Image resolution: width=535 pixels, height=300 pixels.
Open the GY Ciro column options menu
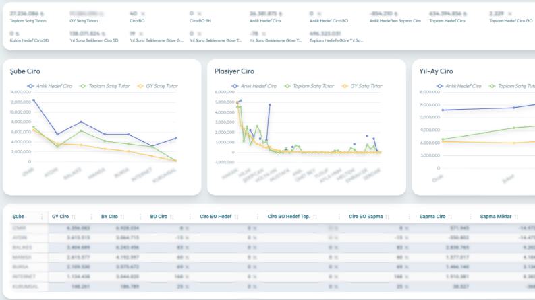click(x=91, y=217)
